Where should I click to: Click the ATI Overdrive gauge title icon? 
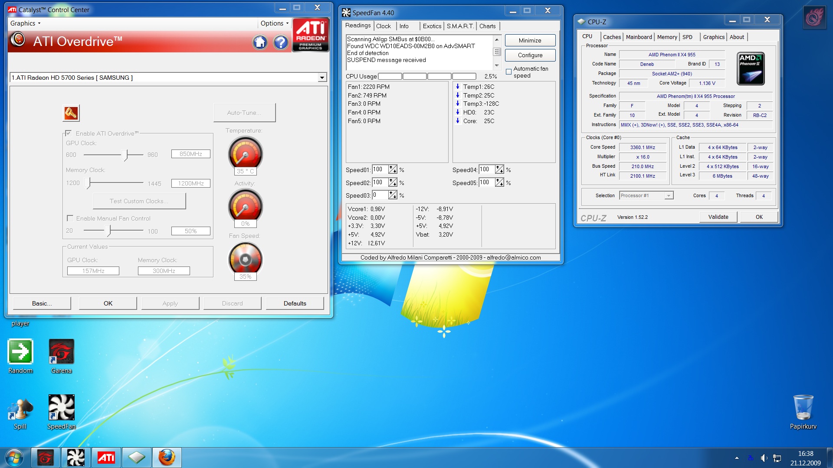click(18, 39)
